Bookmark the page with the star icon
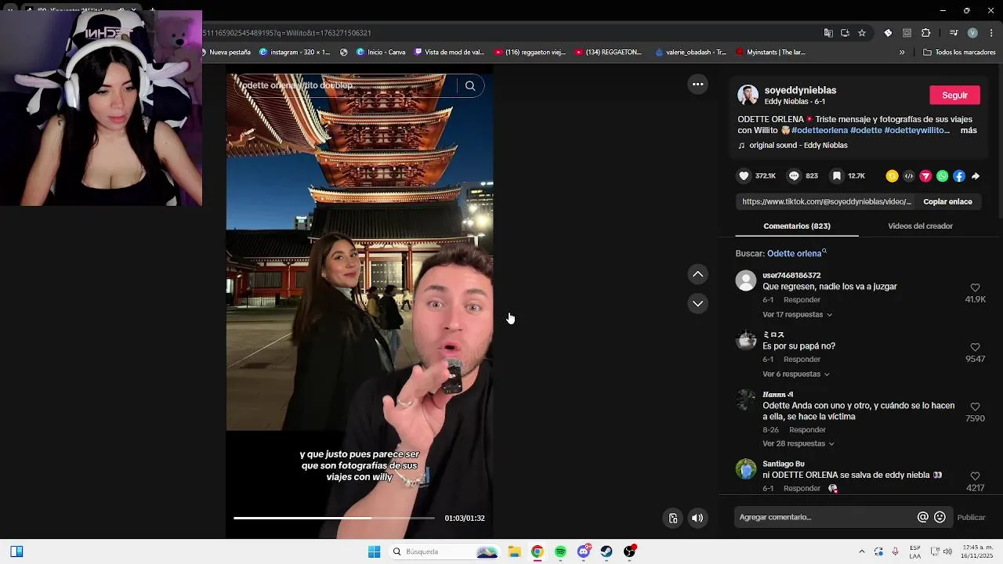 coord(862,33)
